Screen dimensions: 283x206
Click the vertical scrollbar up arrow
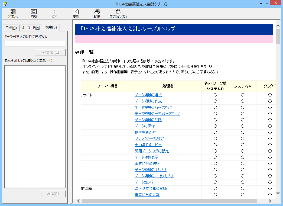[278, 26]
